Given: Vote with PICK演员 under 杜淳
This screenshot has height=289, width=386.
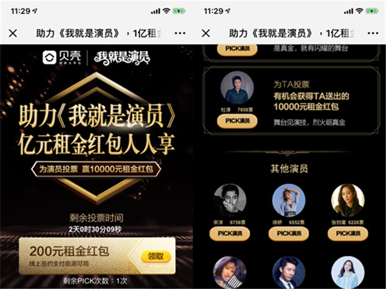Looking at the screenshot, I should pos(237,121).
